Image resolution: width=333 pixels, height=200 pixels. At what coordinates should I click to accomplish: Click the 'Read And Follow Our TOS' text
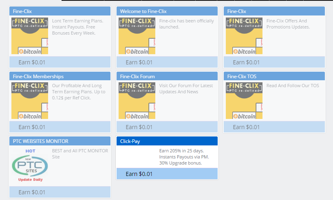tap(293, 86)
